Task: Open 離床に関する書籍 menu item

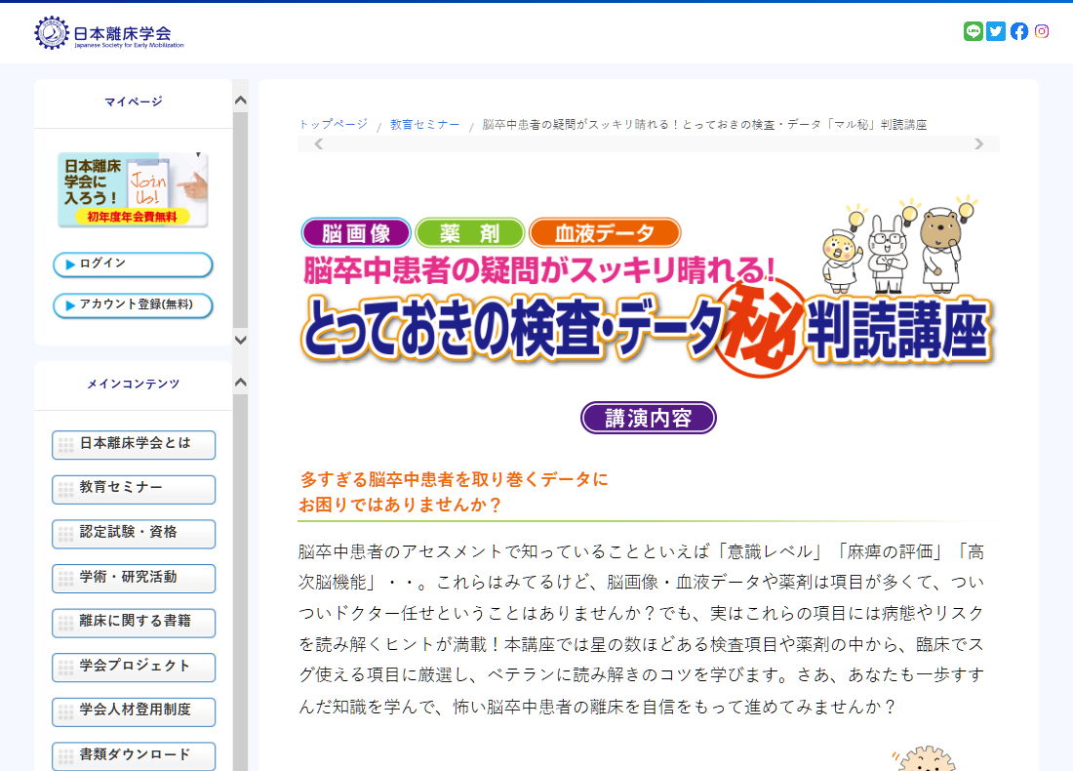Action: tap(134, 623)
